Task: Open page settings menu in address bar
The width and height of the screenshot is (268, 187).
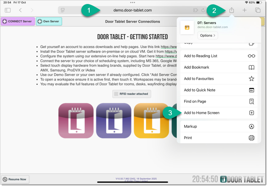Action: coord(63,10)
